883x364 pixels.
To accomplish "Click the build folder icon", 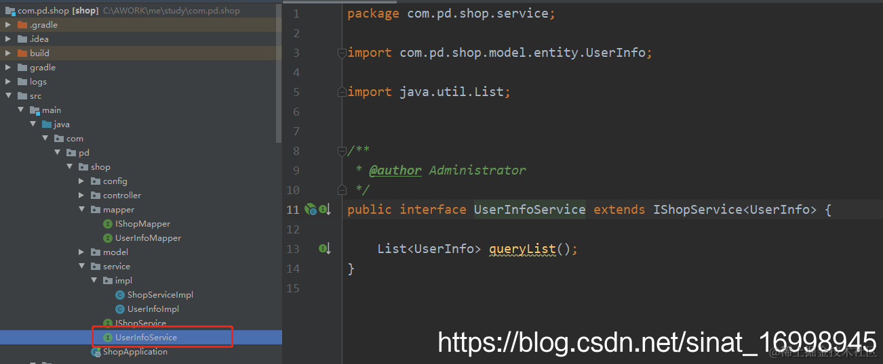I will tap(22, 53).
